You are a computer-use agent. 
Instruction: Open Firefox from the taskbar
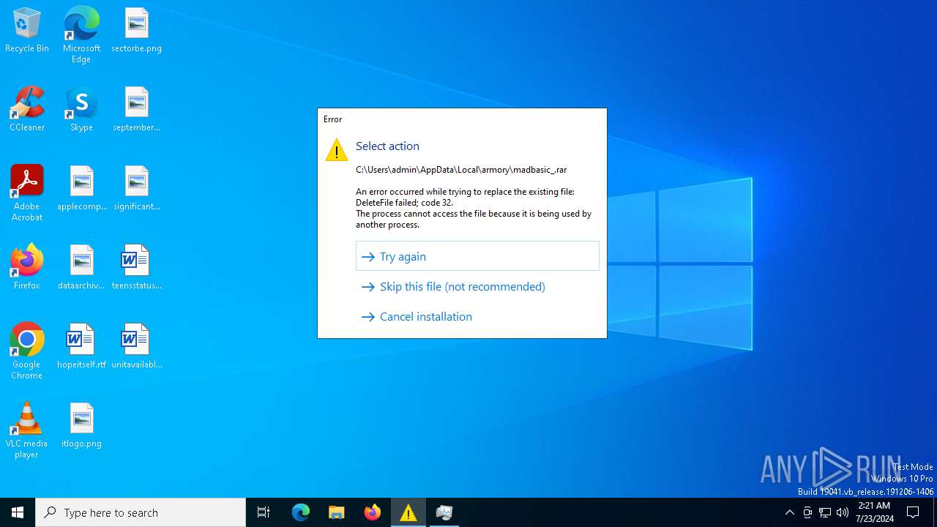pos(373,512)
